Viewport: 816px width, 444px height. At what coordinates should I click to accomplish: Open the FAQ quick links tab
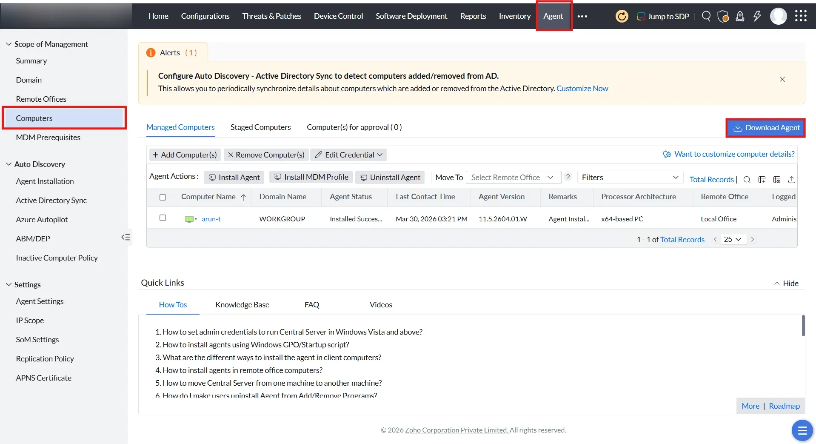(312, 304)
